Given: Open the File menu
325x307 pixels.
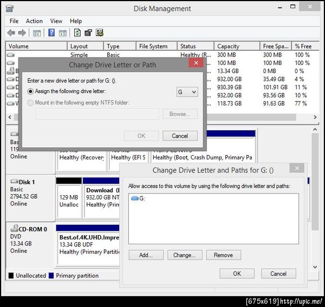Looking at the screenshot, I should [14, 21].
